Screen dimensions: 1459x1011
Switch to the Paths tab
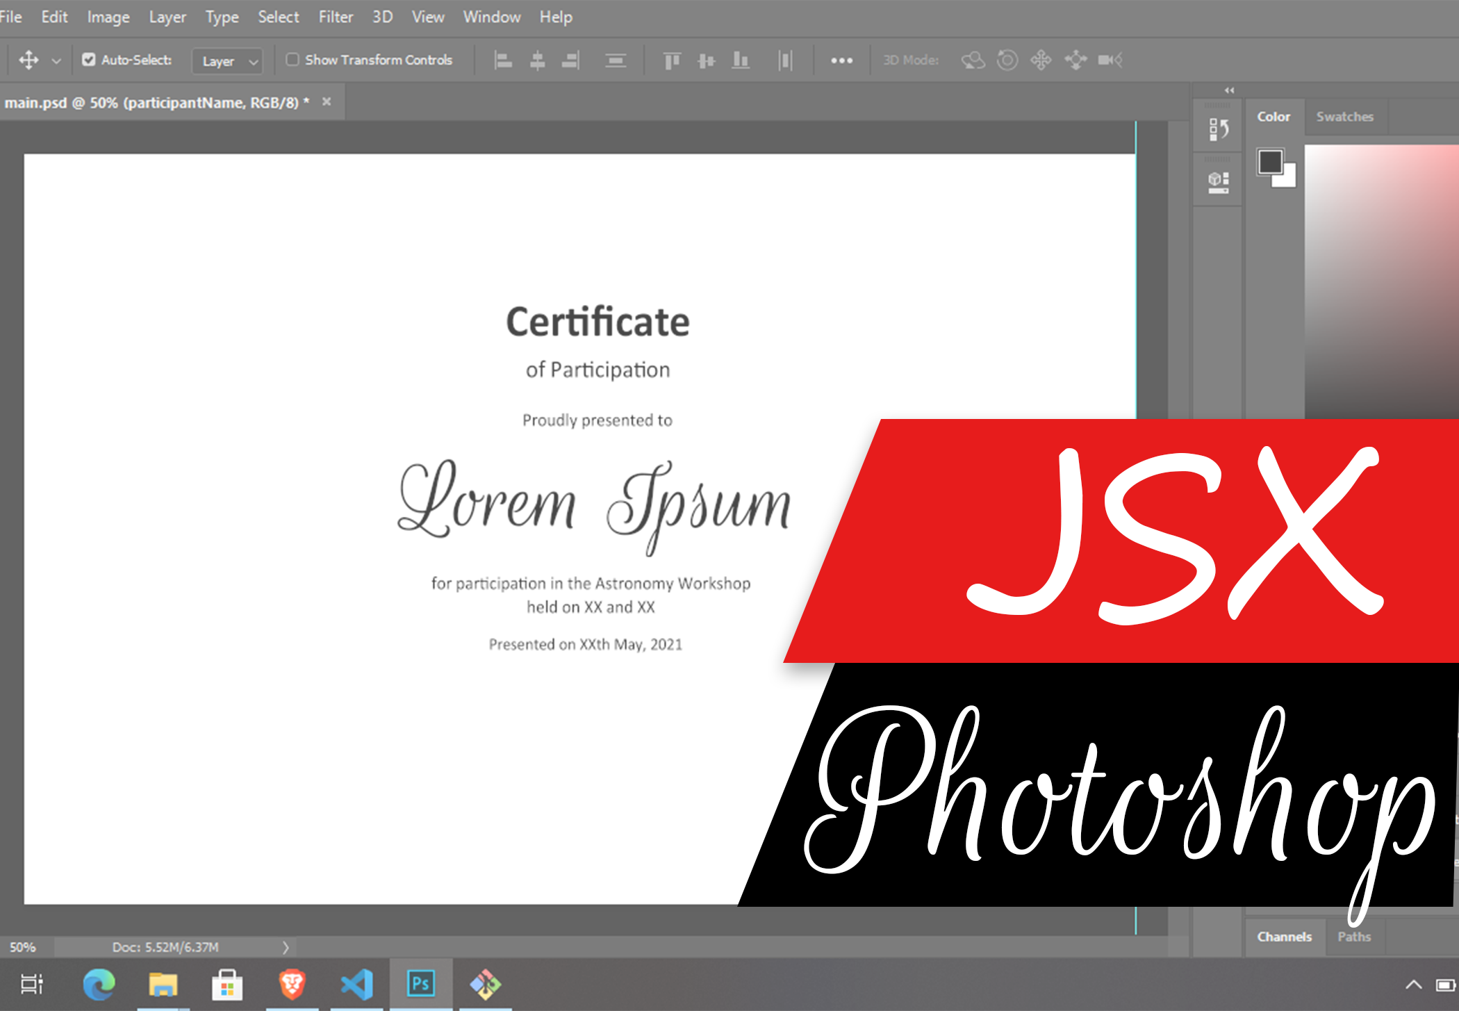pos(1354,937)
